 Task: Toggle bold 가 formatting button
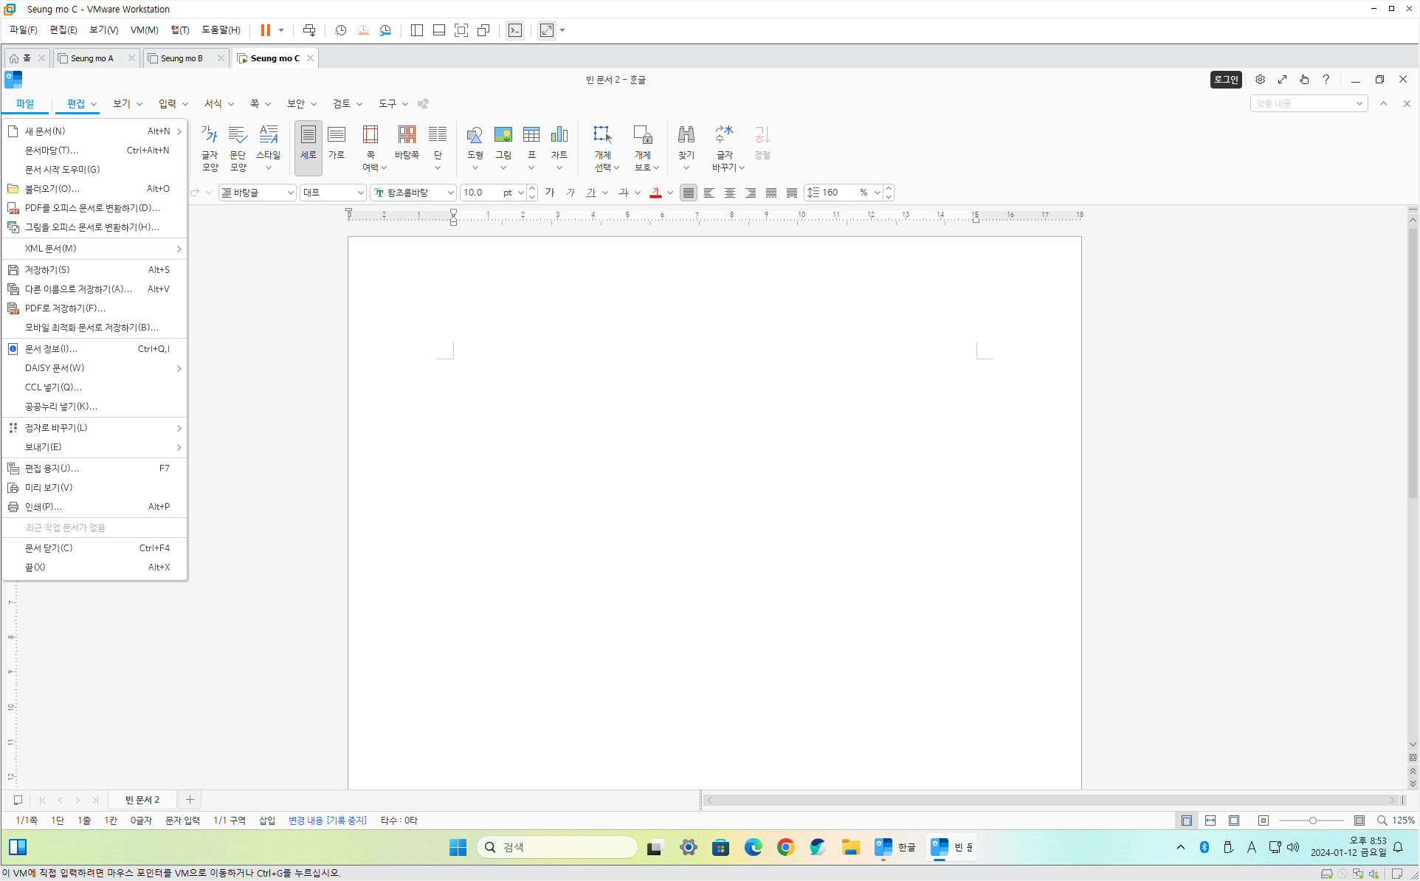pyautogui.click(x=550, y=193)
